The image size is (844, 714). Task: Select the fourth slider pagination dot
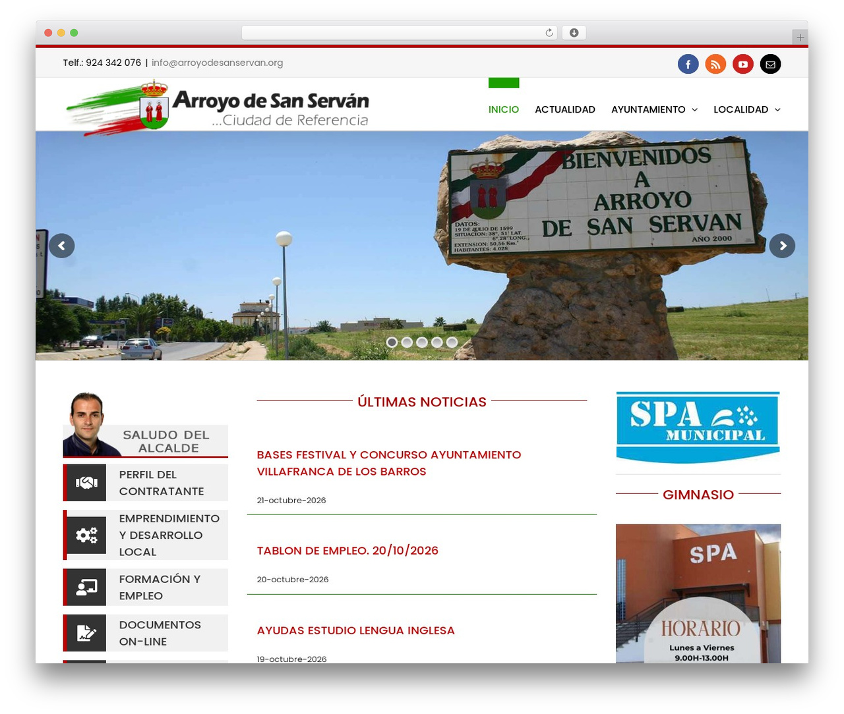(437, 342)
